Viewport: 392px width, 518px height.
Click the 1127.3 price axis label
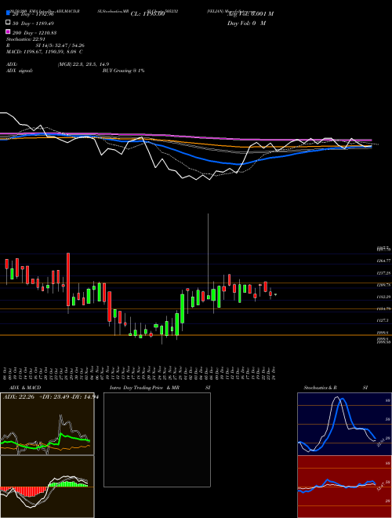click(383, 320)
